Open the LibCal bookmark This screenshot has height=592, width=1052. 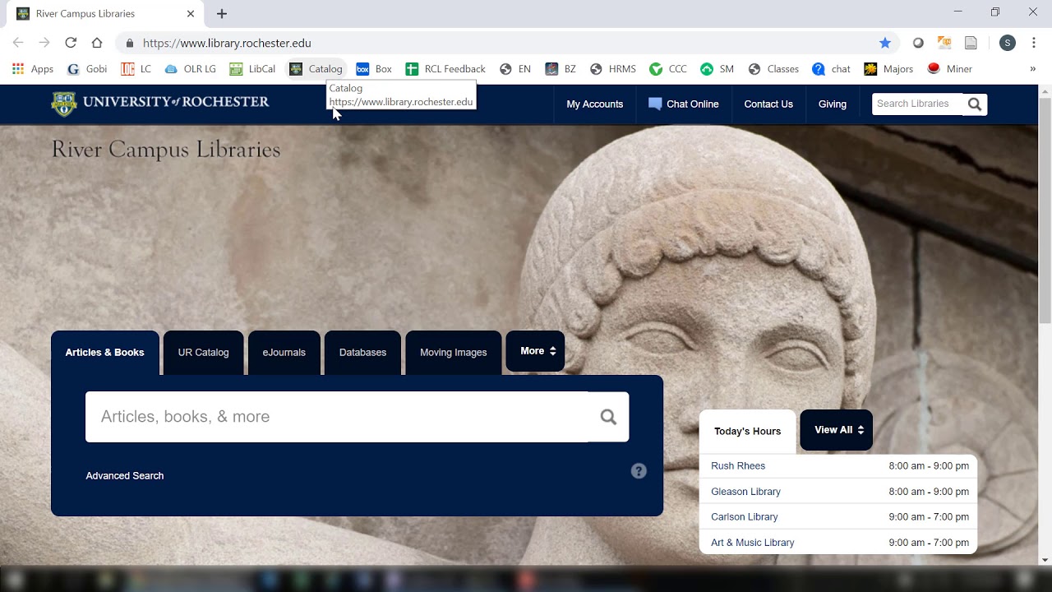252,69
